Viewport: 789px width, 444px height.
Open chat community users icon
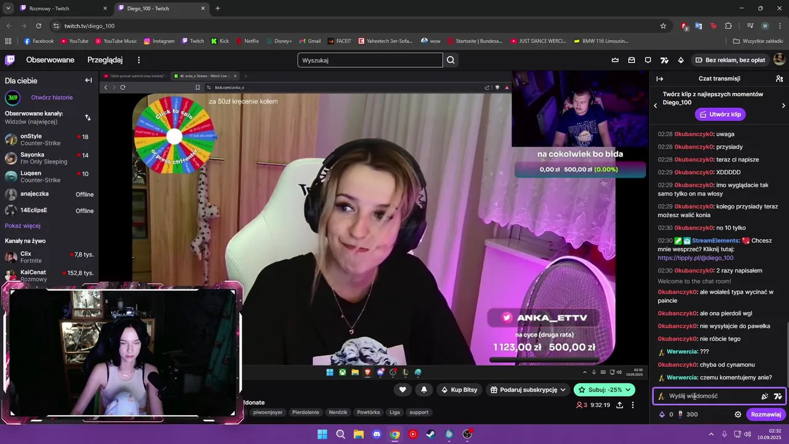pyautogui.click(x=779, y=79)
